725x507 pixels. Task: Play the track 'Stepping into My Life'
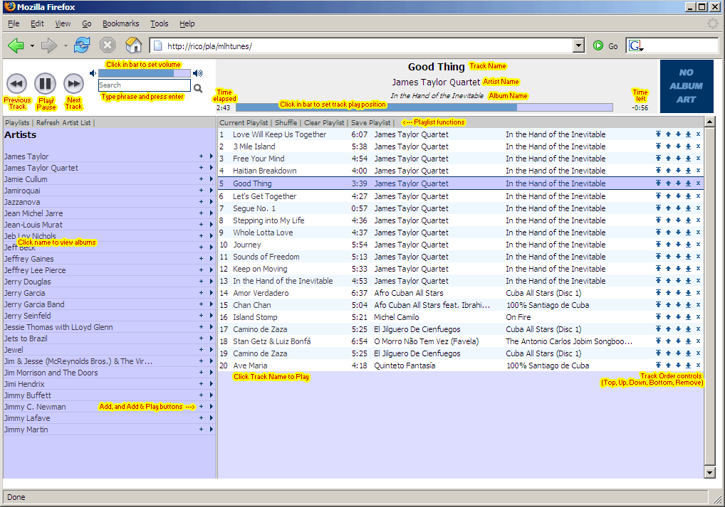[268, 220]
